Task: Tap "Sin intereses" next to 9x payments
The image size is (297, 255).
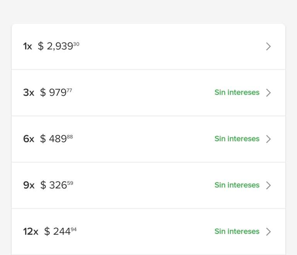Action: pos(237,185)
